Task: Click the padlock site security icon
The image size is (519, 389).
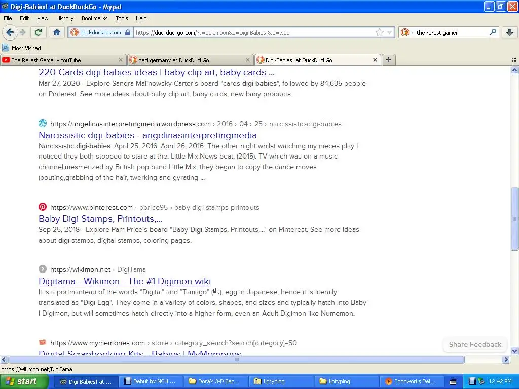Action: pyautogui.click(x=128, y=32)
